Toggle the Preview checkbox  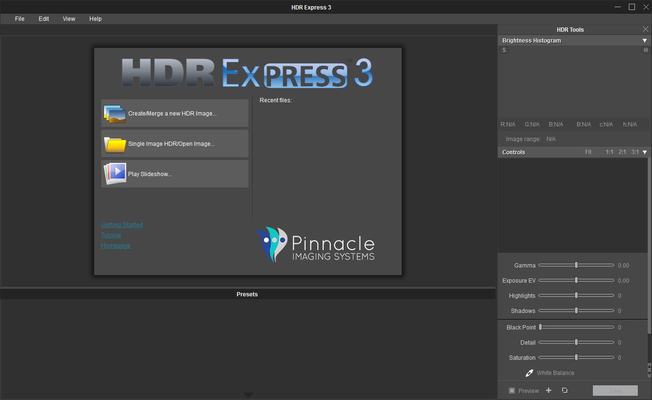click(x=512, y=391)
